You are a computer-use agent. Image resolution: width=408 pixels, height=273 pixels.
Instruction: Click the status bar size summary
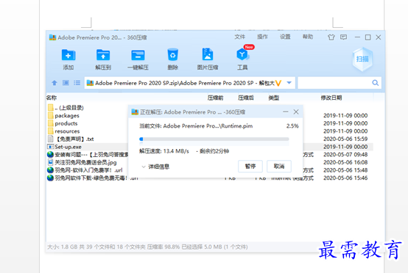click(147, 247)
